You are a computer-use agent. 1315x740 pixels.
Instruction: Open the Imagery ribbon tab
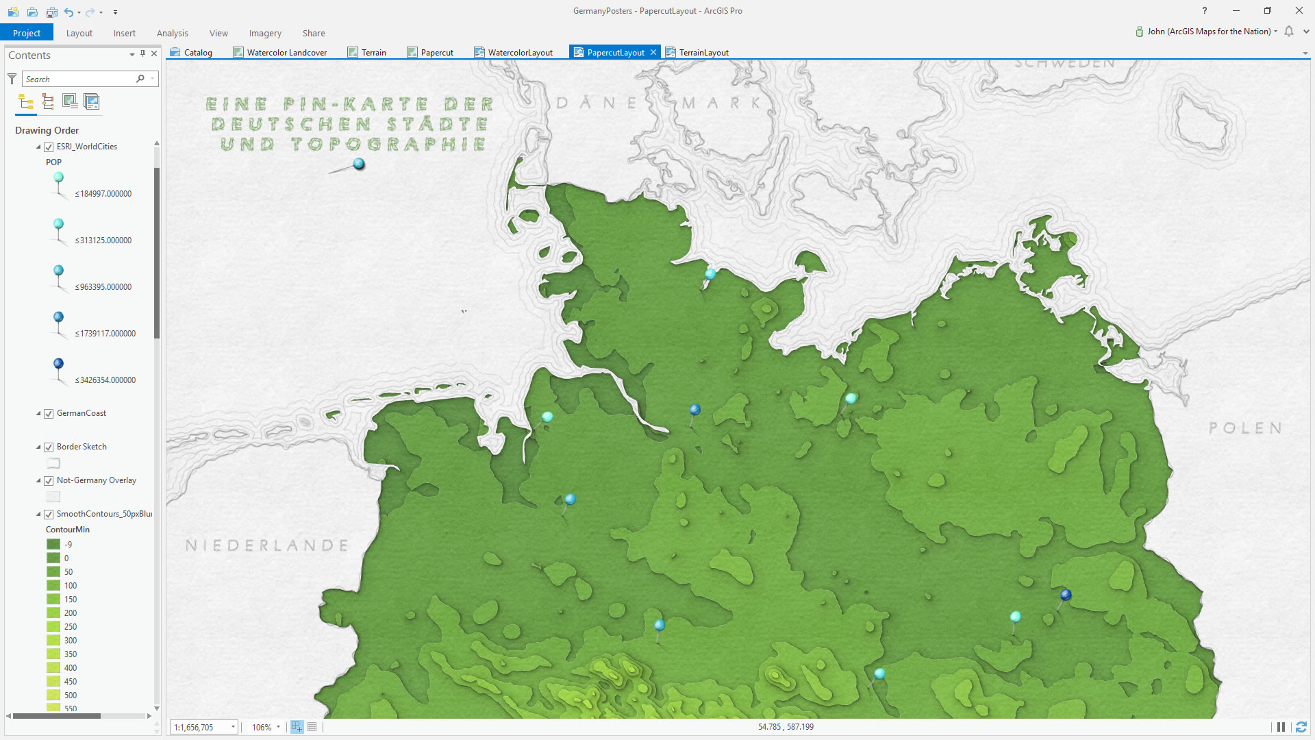[265, 33]
